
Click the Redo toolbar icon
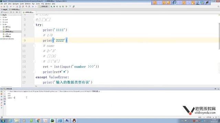click(x=13, y=6)
